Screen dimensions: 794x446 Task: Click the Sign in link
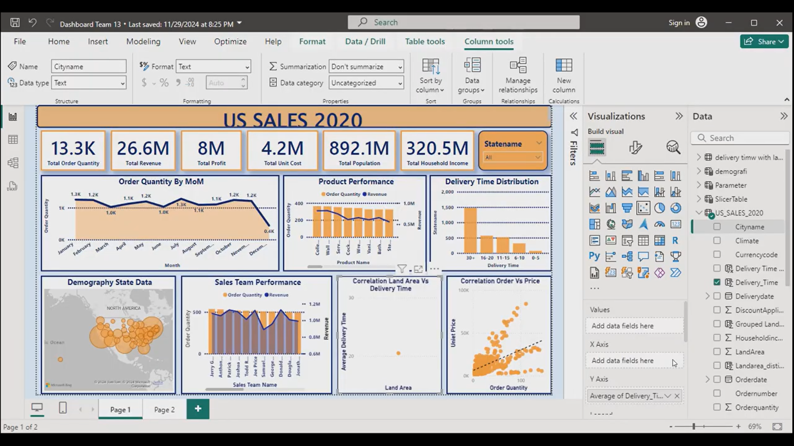(679, 23)
